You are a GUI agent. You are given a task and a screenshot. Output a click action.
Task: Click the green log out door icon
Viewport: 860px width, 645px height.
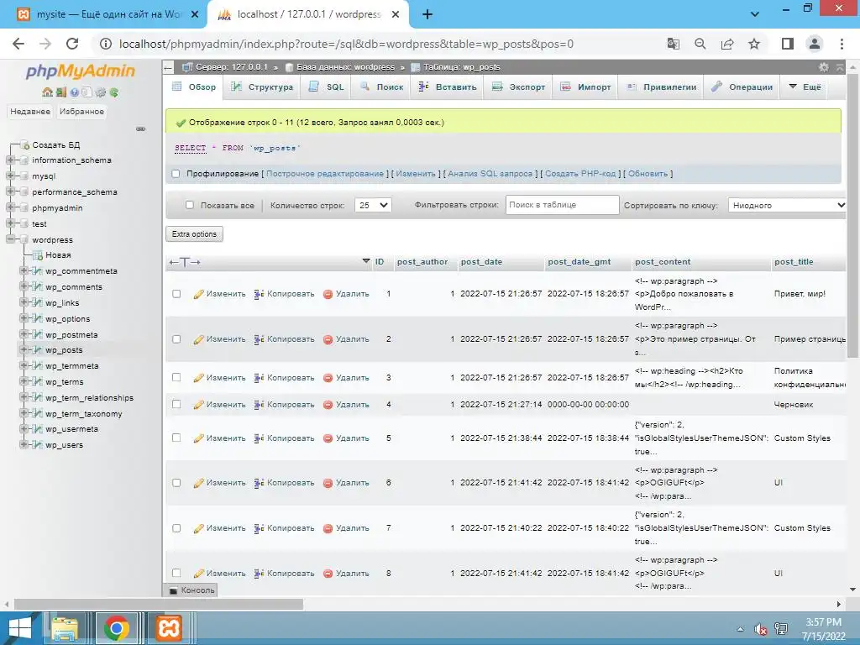(x=60, y=92)
